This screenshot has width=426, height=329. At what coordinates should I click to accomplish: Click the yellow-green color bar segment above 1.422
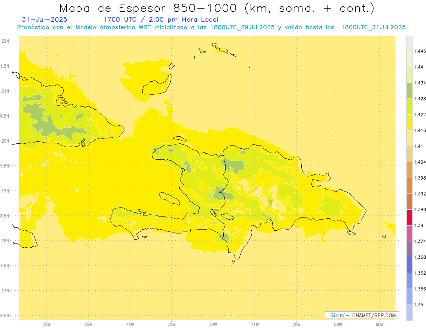pos(409,106)
